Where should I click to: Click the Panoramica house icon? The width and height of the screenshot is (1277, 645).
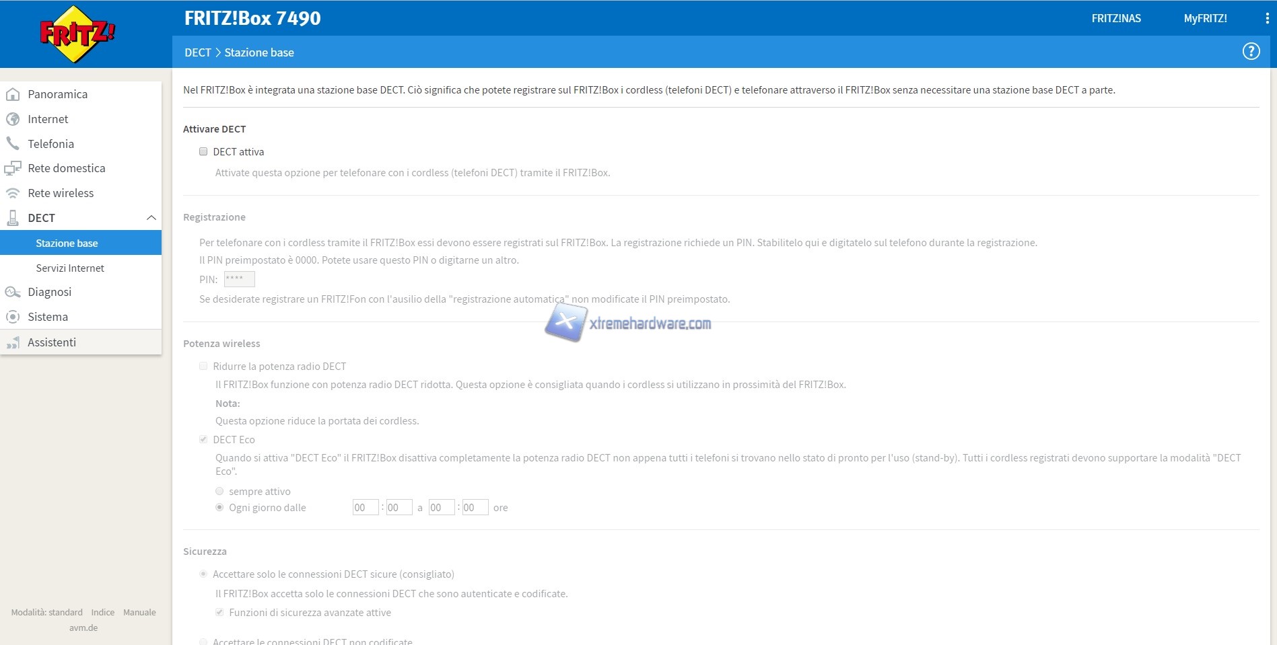coord(12,94)
